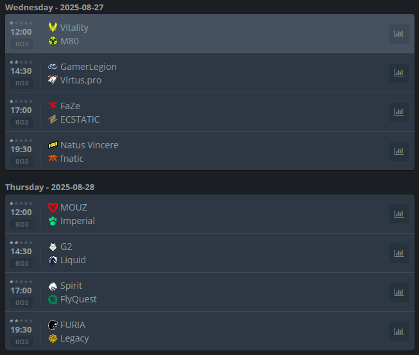The image size is (419, 355).
Task: Open stats icon for G2 vs Liquid
Action: click(x=398, y=253)
